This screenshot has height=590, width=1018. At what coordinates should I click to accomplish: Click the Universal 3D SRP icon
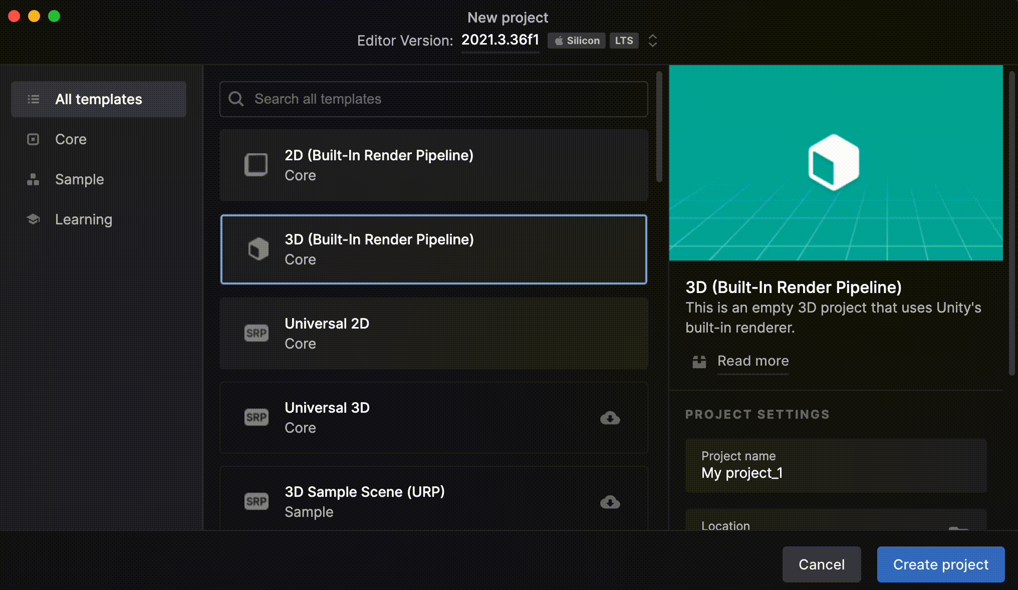(x=256, y=417)
